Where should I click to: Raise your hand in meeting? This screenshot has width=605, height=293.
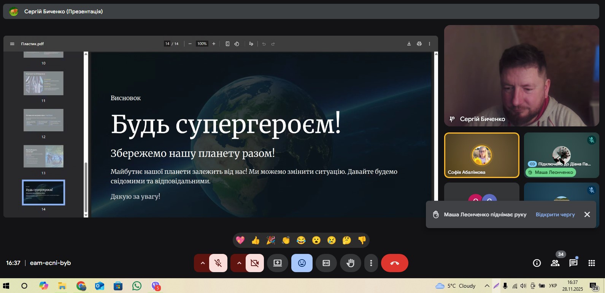point(350,263)
